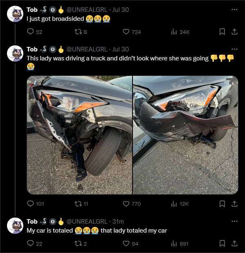245x253 pixels.
Task: Bookmark the 'I just got broadsided' tweet
Action: click(222, 32)
